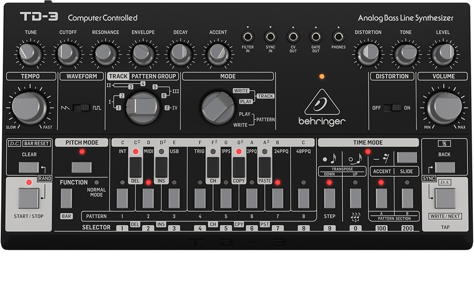Push the TIME MODE button
The width and height of the screenshot is (474, 290).
coord(407,158)
